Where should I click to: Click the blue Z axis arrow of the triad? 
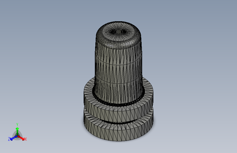pos(14,138)
